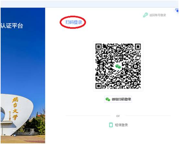The height and width of the screenshot is (144, 179).
Task: Switch to 短信登录 text link
Action: click(121, 125)
